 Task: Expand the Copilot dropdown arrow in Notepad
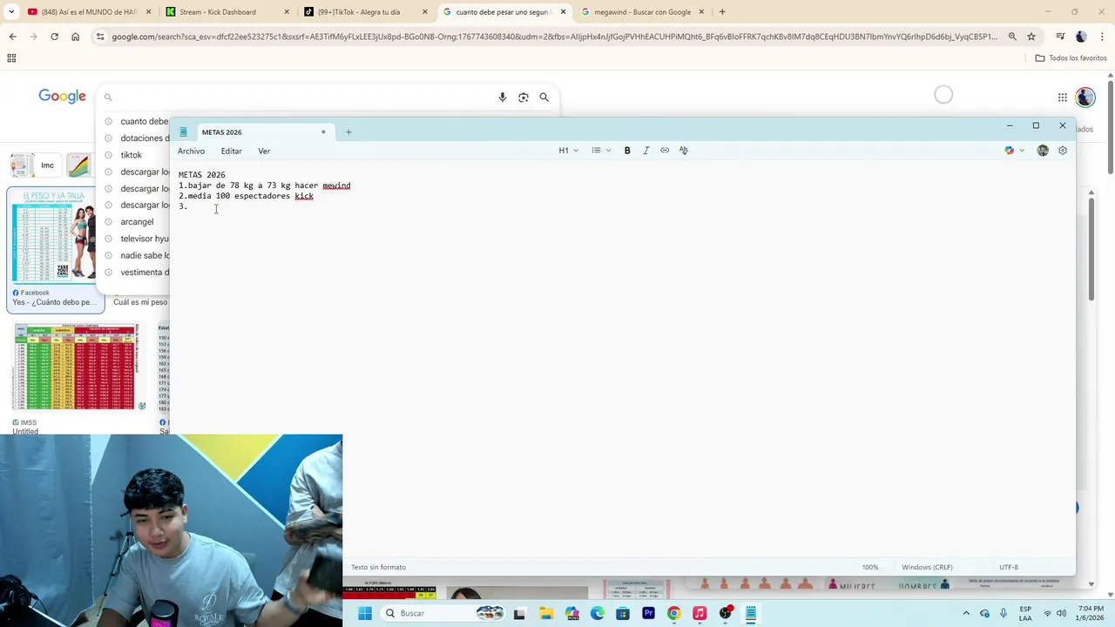tap(1022, 151)
